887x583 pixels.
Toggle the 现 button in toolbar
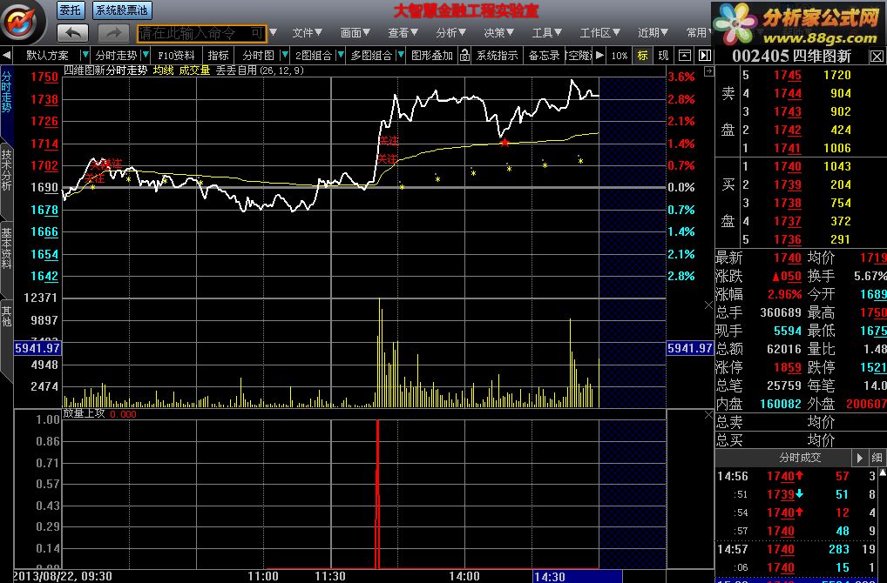(663, 56)
